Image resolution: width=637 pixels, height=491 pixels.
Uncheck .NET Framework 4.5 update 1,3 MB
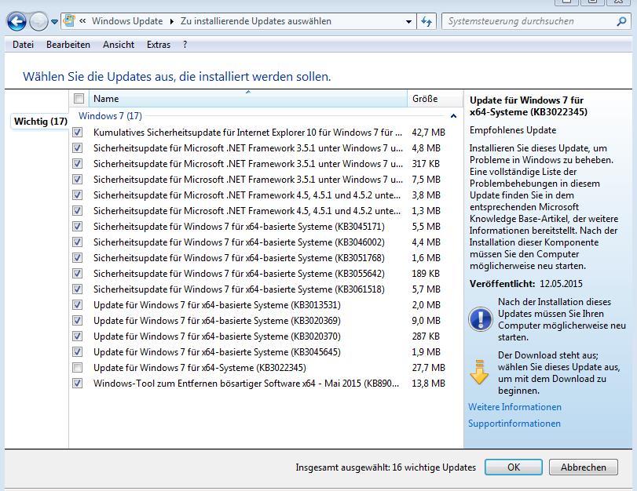tap(77, 211)
